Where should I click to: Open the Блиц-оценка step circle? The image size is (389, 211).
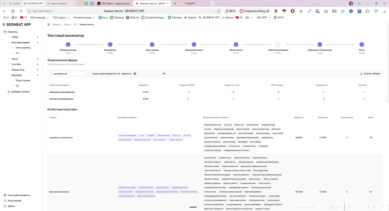pos(152,44)
